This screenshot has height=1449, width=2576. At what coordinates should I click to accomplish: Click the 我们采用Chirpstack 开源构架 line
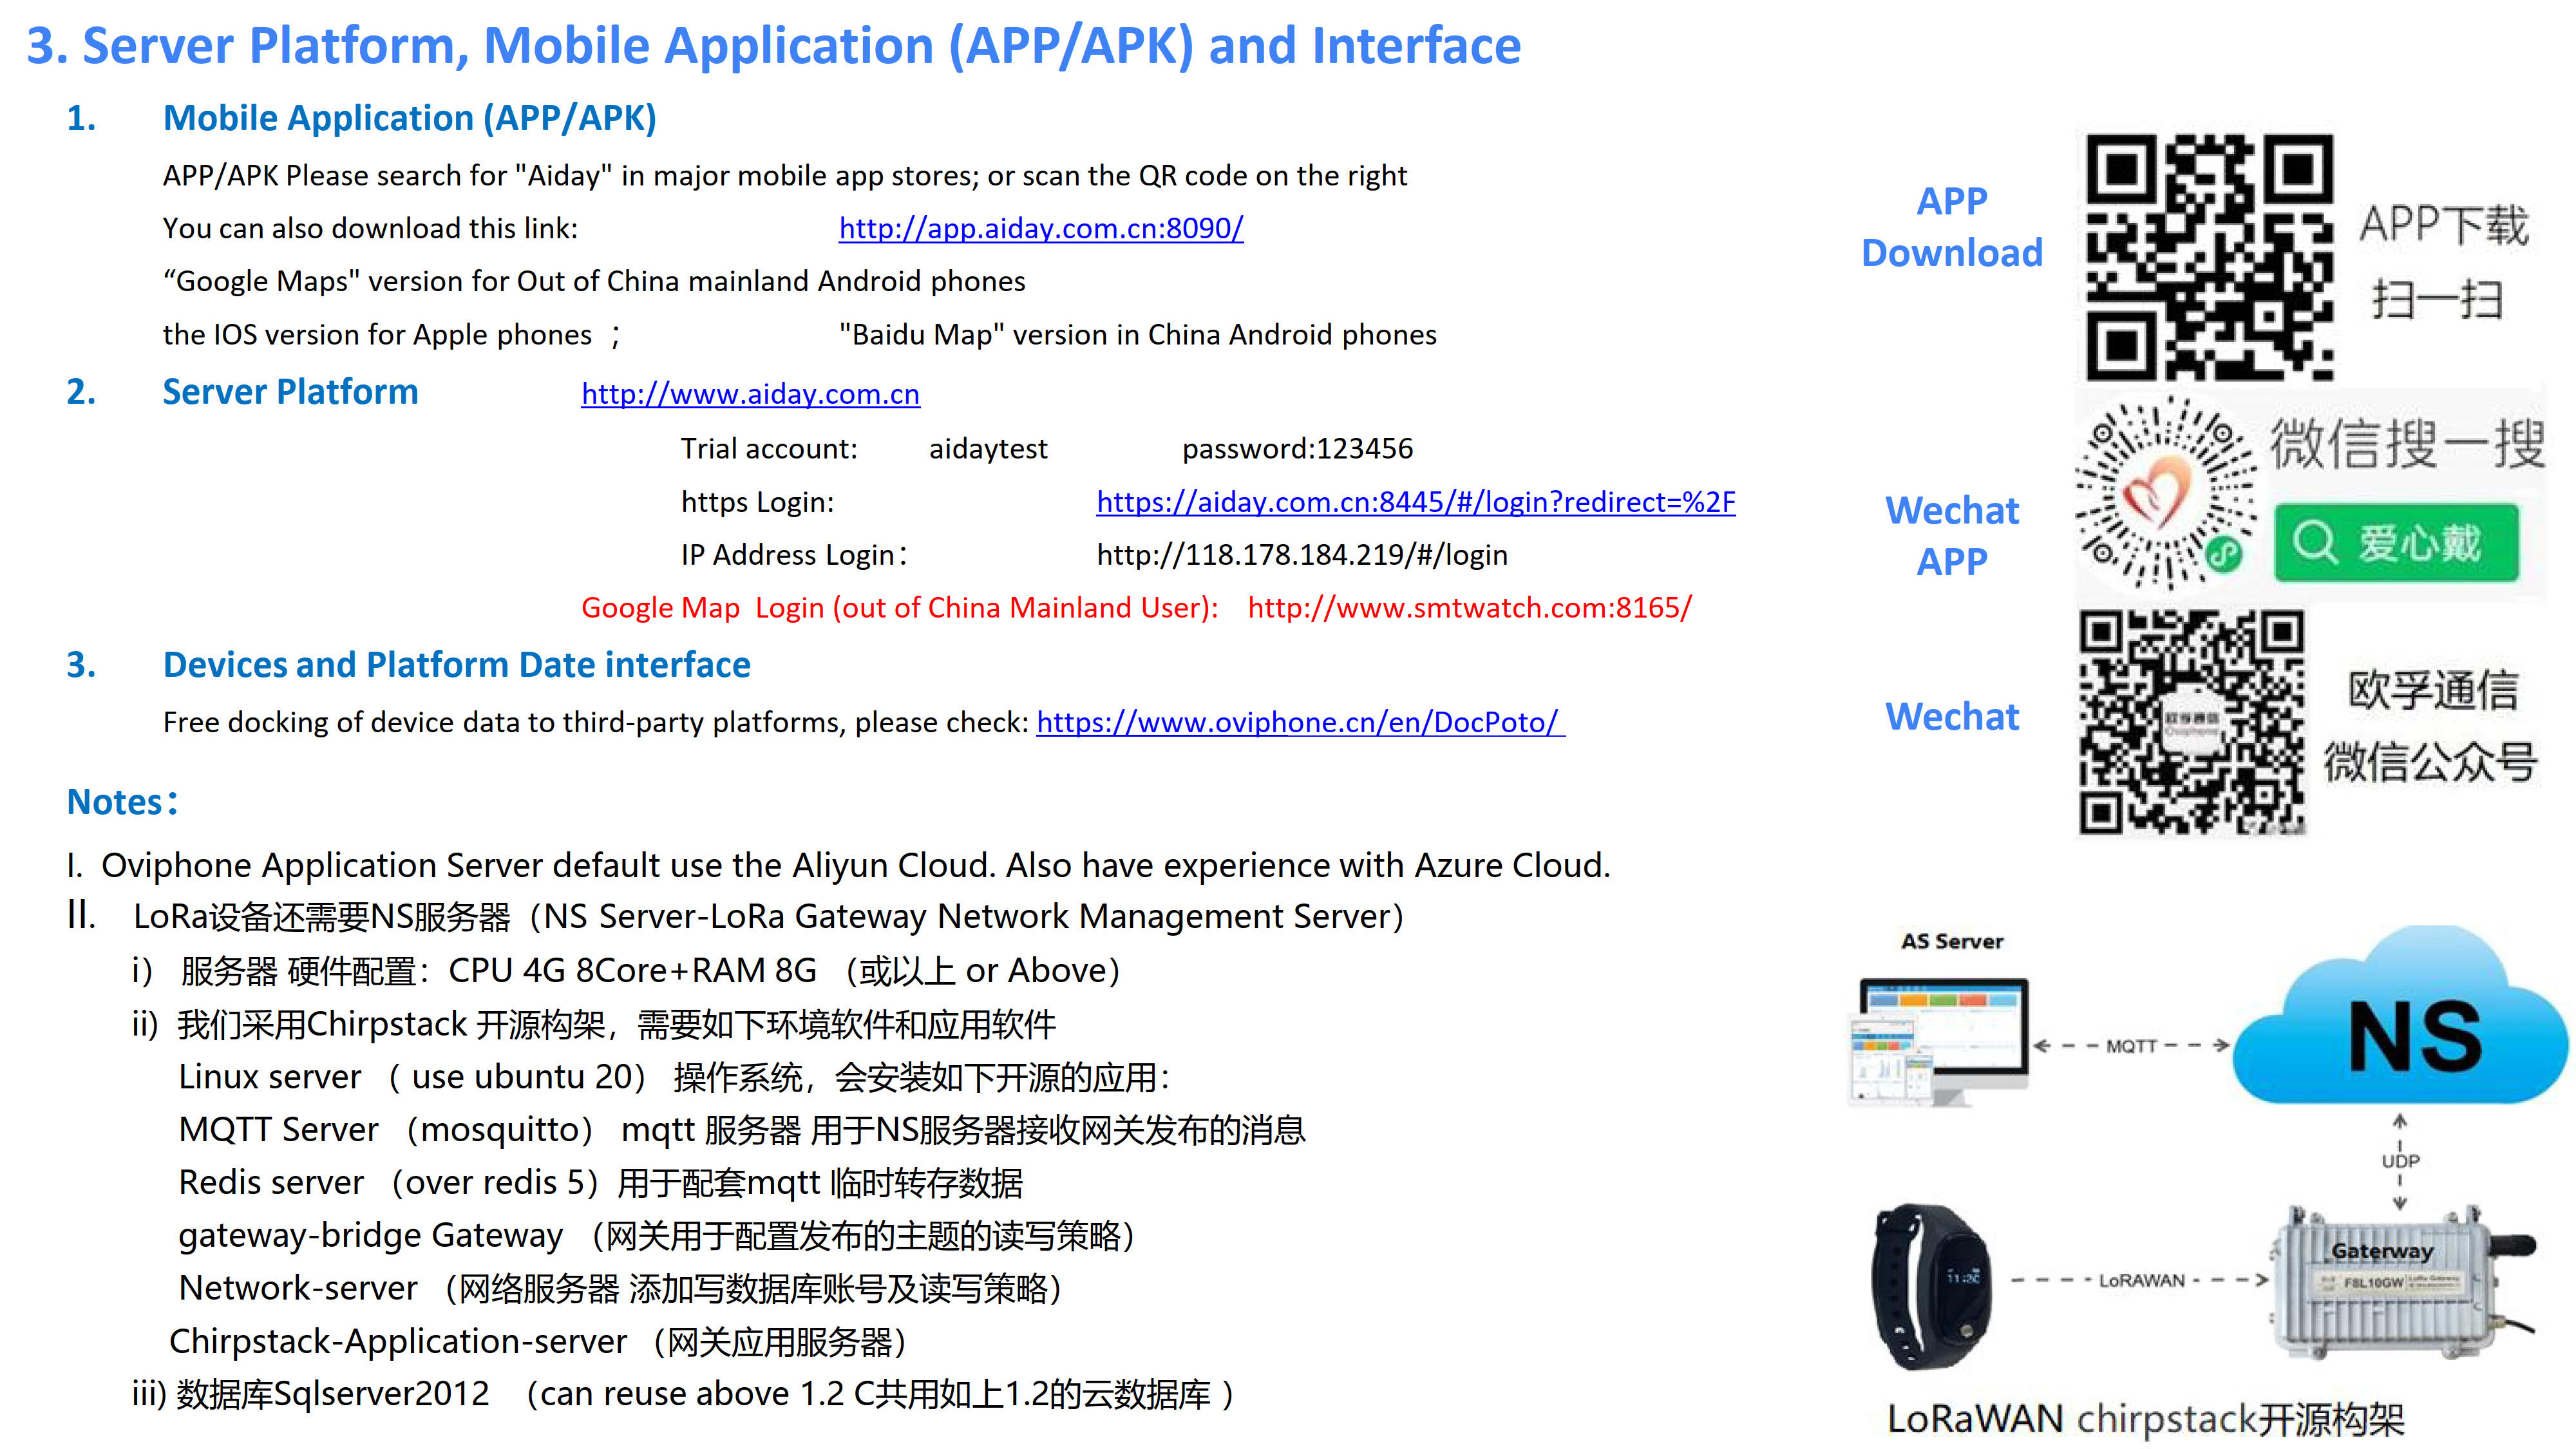pos(594,1025)
